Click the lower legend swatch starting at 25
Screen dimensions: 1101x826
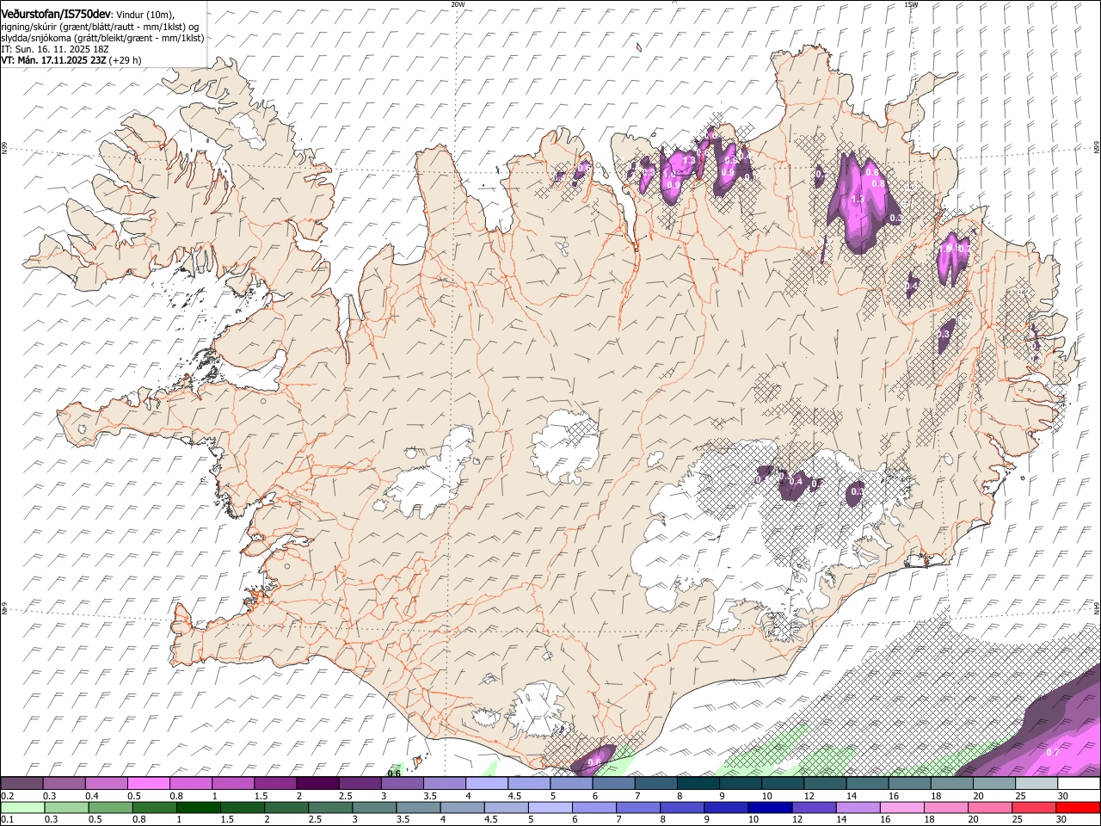(x=1032, y=807)
